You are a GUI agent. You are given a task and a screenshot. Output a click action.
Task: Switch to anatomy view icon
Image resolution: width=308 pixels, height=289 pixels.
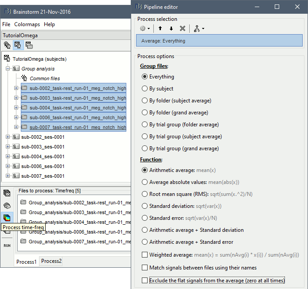click(8, 45)
